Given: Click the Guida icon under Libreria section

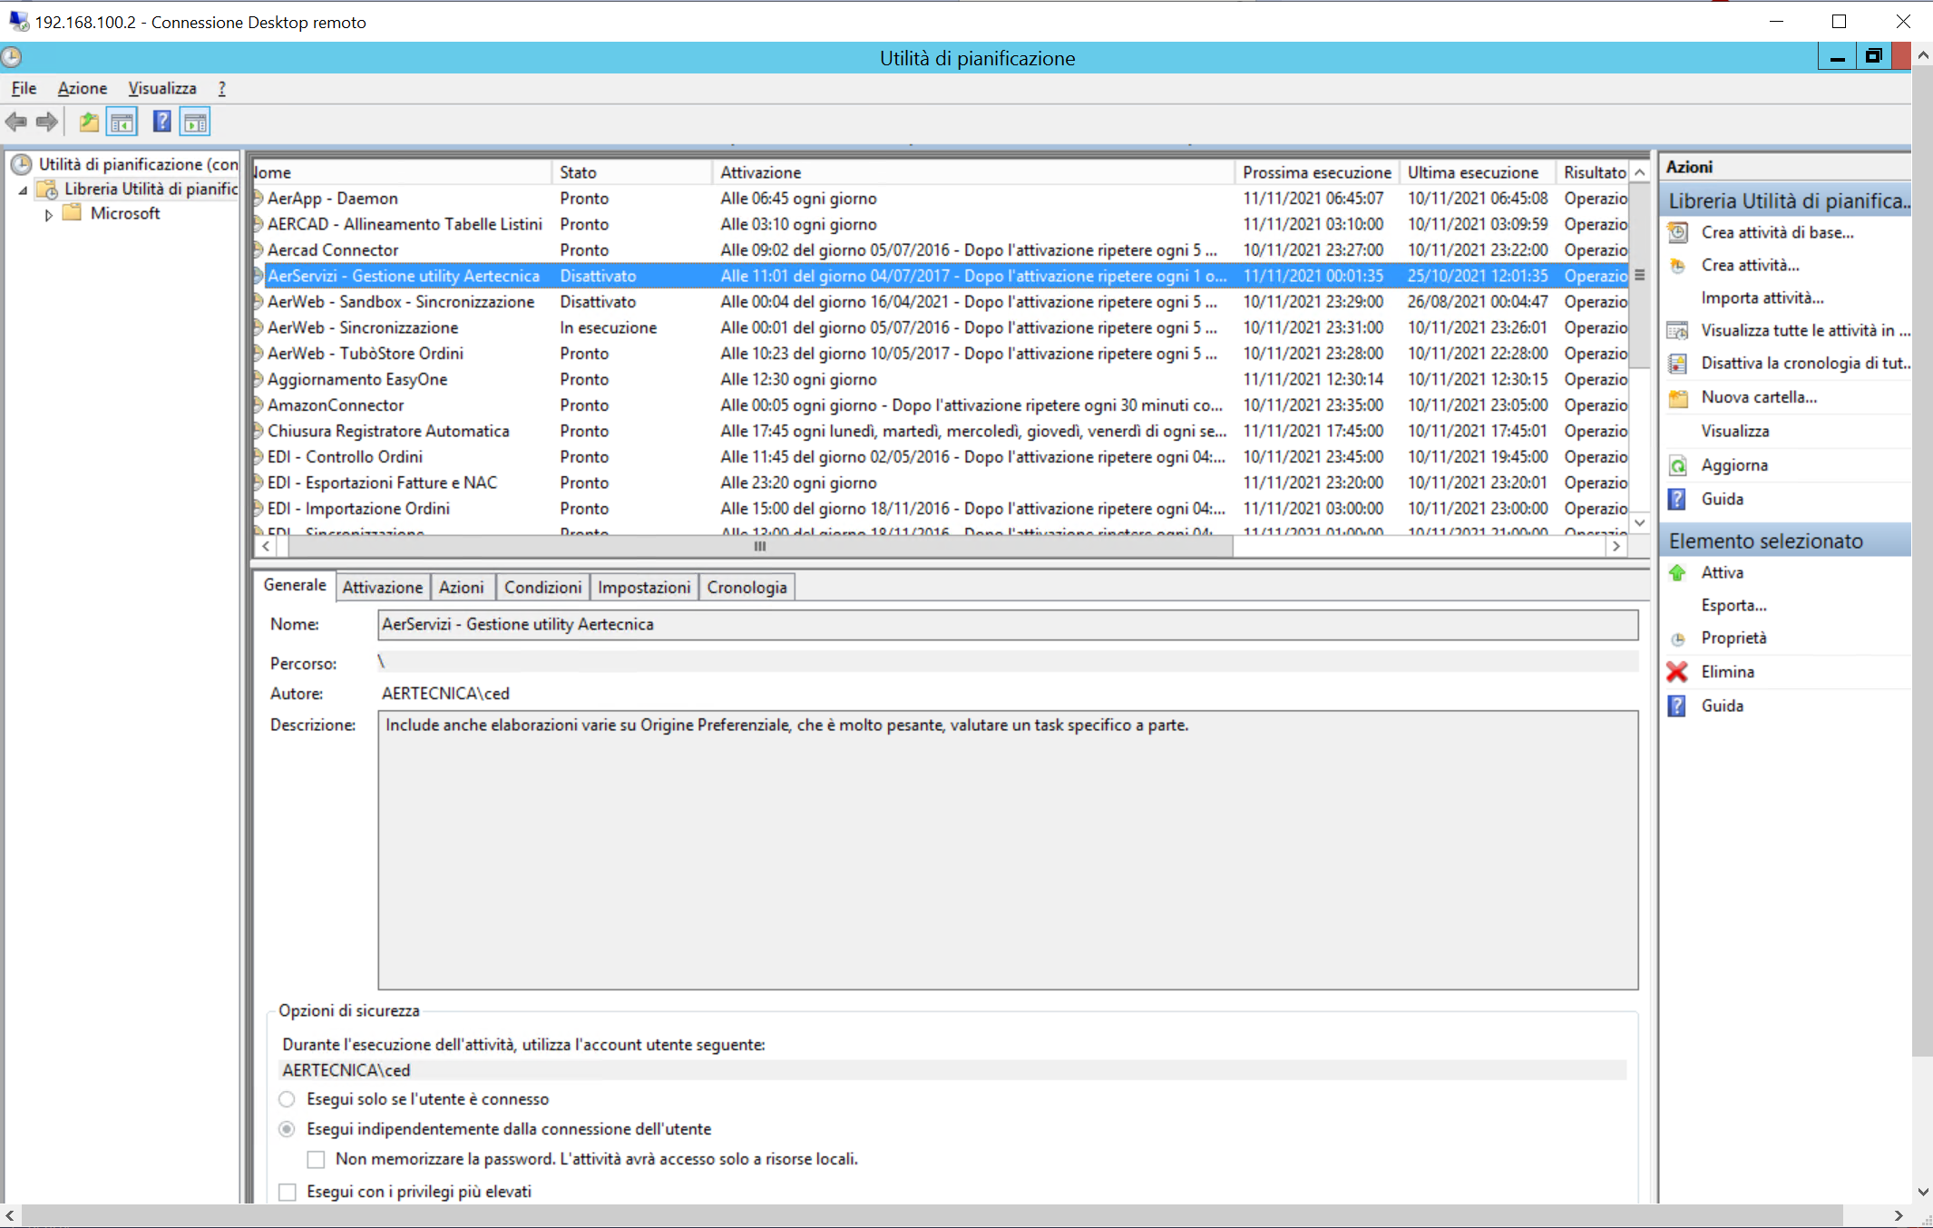Looking at the screenshot, I should coord(1678,499).
